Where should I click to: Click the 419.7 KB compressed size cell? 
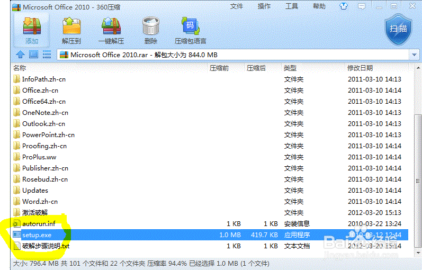tap(264, 235)
